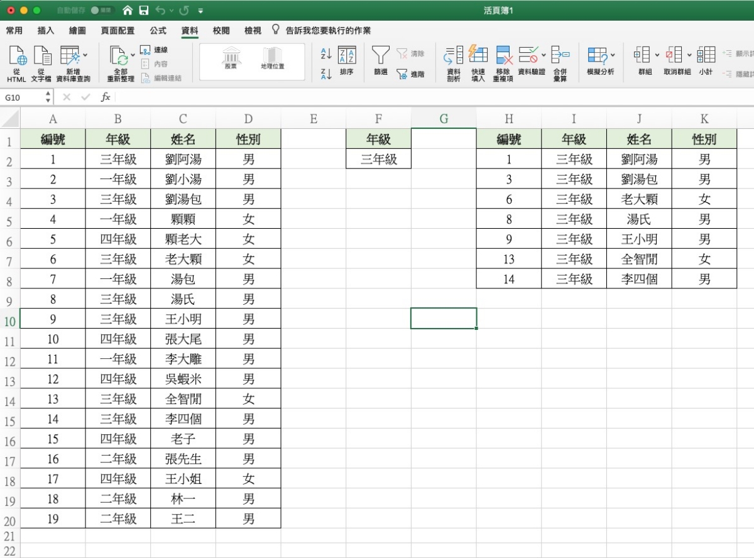This screenshot has height=558, width=754.
Task: Select cell C13 containing 吳蝦米
Action: pyautogui.click(x=183, y=379)
